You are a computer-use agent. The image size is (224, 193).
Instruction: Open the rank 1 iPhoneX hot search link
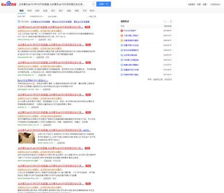click(130, 30)
